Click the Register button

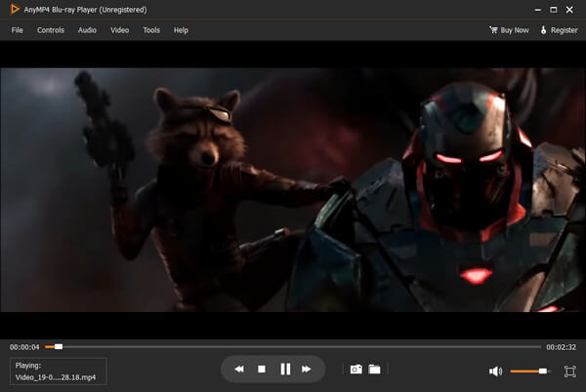point(559,30)
